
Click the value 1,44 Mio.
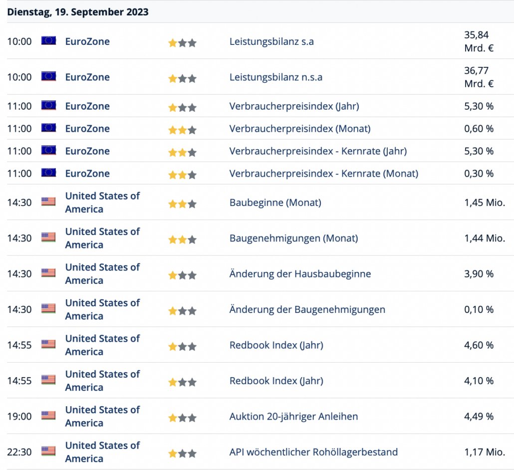(485, 238)
